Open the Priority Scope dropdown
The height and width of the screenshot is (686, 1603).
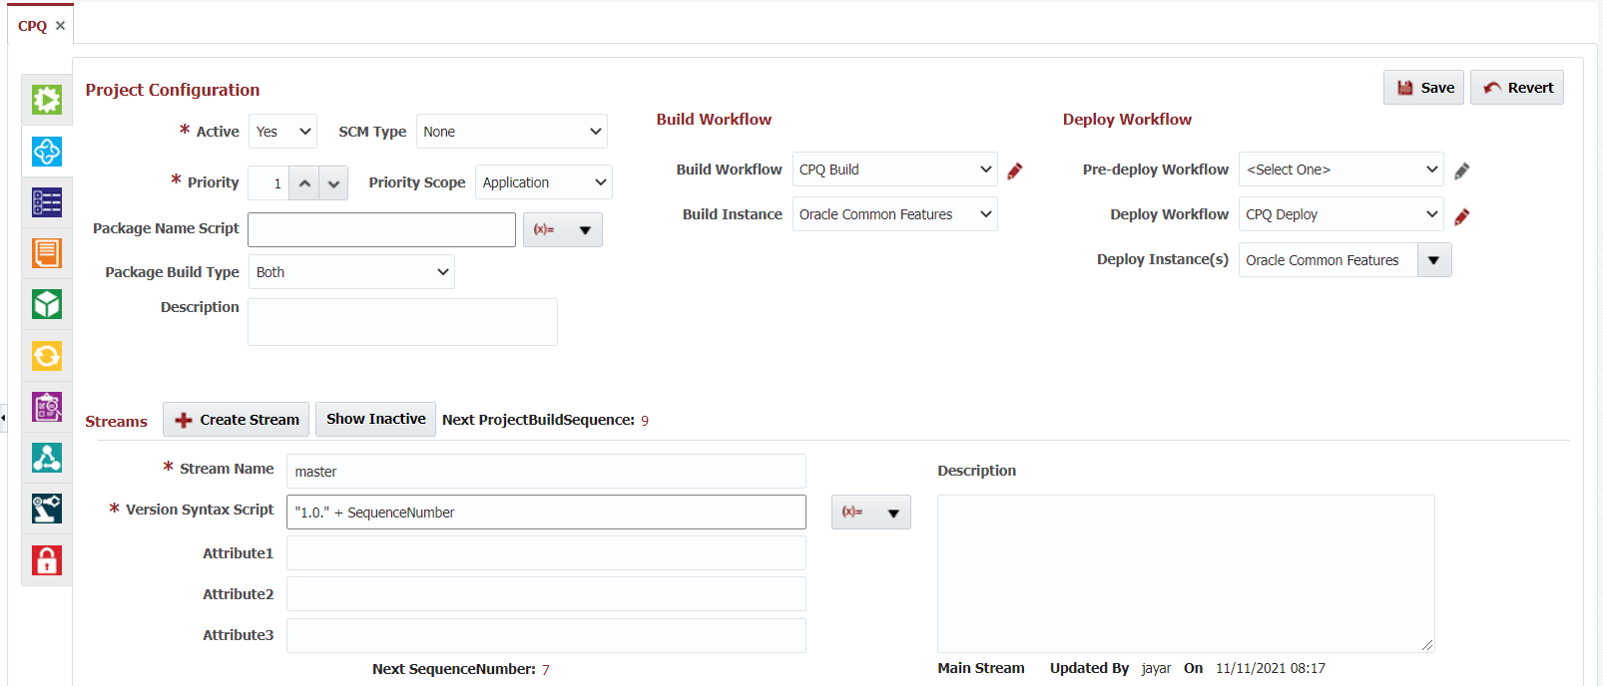[x=543, y=182]
